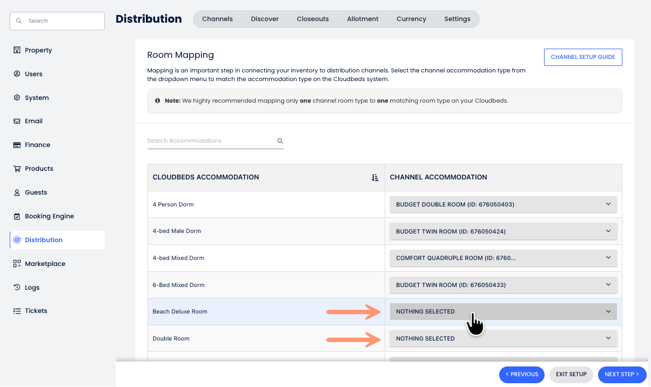Switch to the Closeouts tab
Viewport: 651px width, 387px height.
click(x=313, y=19)
